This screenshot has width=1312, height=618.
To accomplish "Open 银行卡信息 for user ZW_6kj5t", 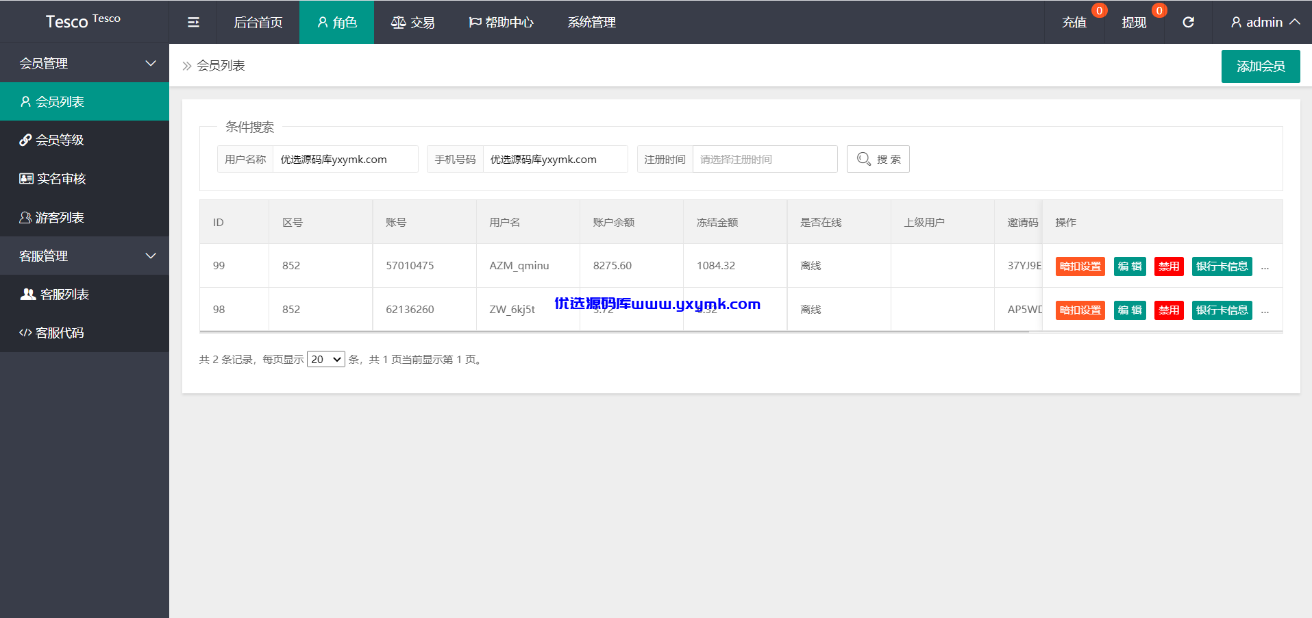I will click(1222, 310).
